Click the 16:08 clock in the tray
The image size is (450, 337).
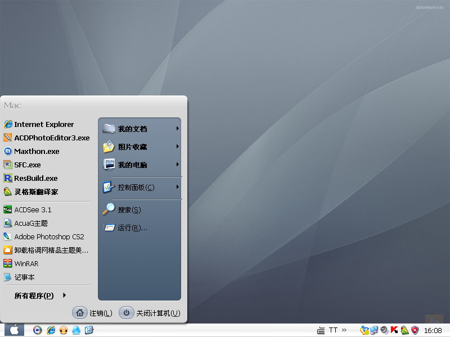click(433, 331)
